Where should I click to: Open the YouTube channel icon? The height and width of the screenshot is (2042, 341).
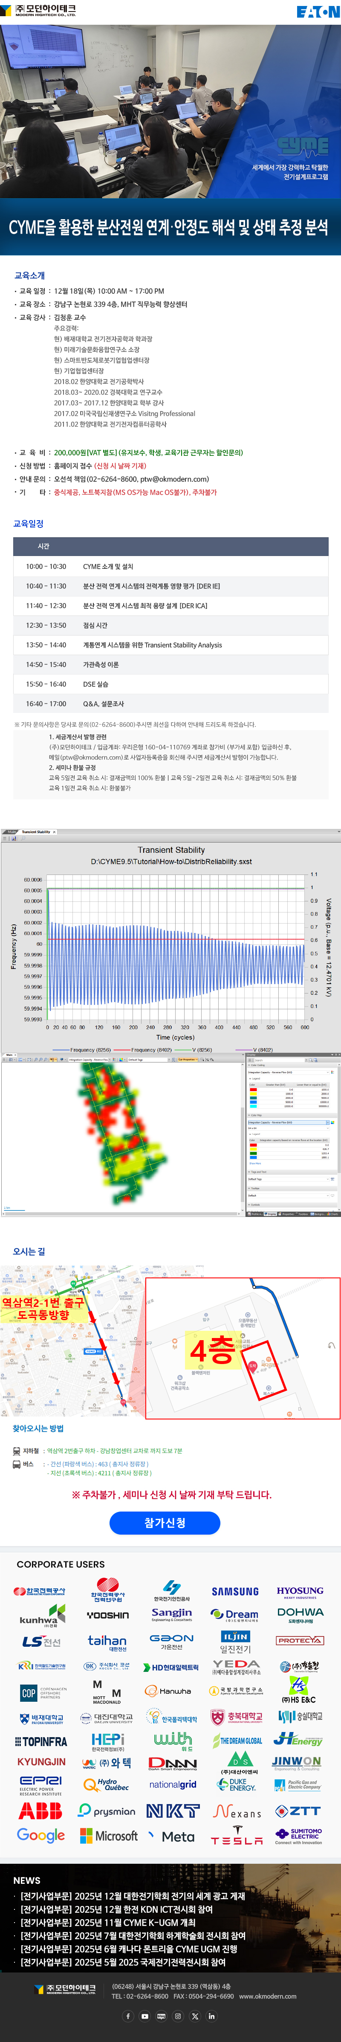[x=144, y=2016]
